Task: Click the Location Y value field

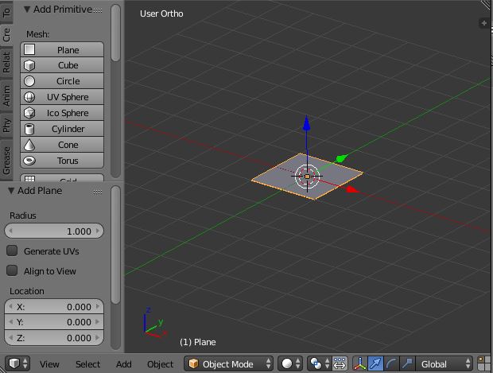Action: coord(54,322)
